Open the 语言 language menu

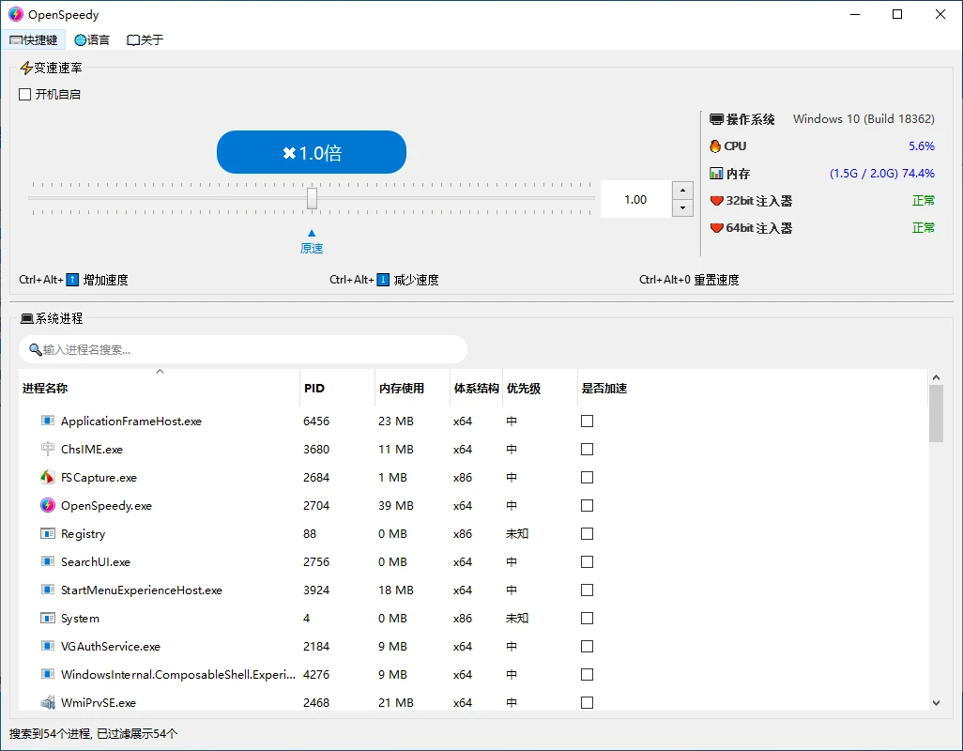[x=92, y=40]
